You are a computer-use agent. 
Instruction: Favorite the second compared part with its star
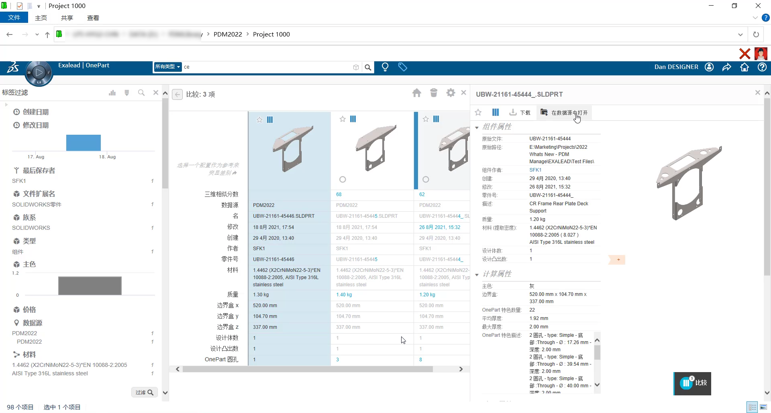click(x=343, y=119)
